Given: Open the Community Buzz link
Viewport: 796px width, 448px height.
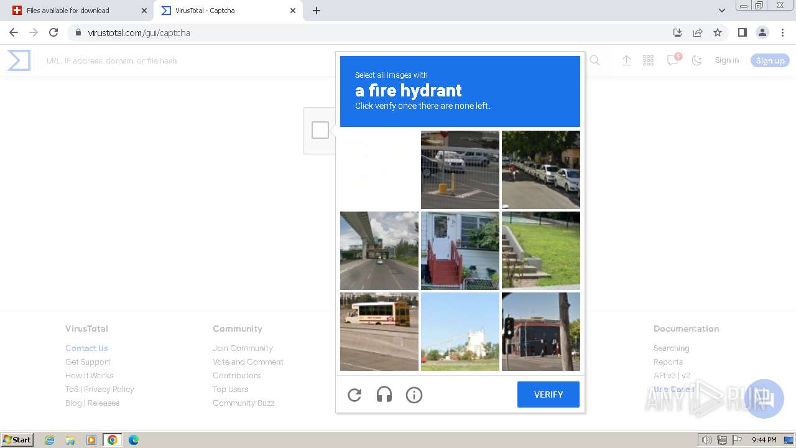Looking at the screenshot, I should click(243, 403).
